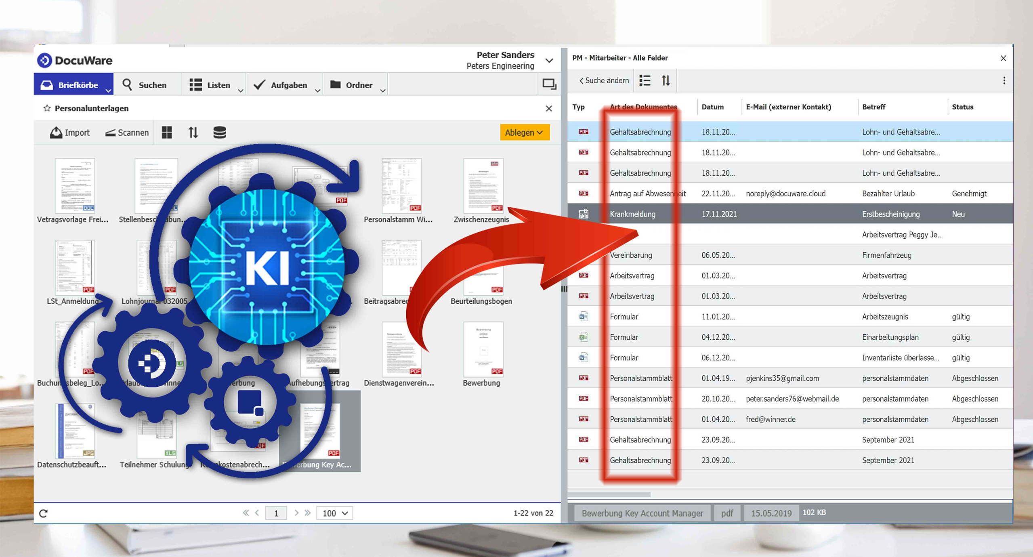The height and width of the screenshot is (557, 1033).
Task: Click the refresh icon in the basket footer
Action: pyautogui.click(x=43, y=513)
